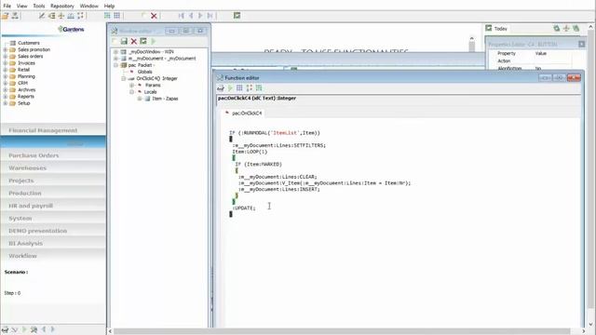Click the green play icon in bottom status bar
This screenshot has height=335, width=596.
coord(24,329)
